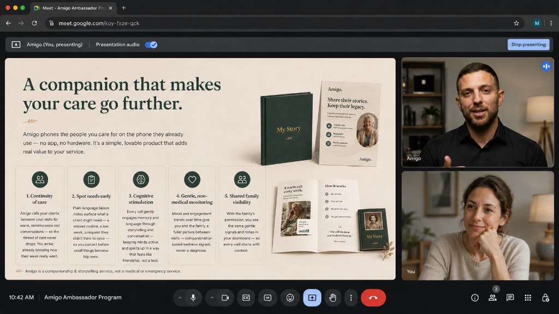Go back in browser

[8, 23]
